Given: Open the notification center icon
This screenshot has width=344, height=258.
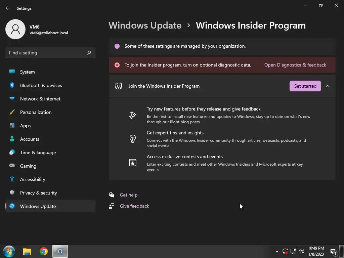Looking at the screenshot, I should click(x=334, y=252).
